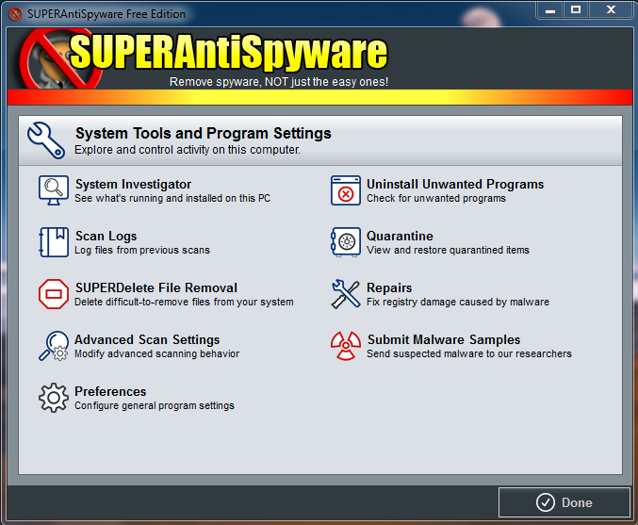The image size is (638, 525).
Task: Click the SUPERDelete stop-sign icon
Action: (x=54, y=294)
